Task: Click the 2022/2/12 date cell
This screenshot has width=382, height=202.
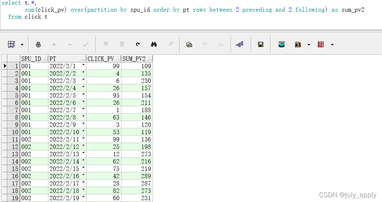Action: coord(67,147)
